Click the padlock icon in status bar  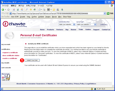point(92,89)
